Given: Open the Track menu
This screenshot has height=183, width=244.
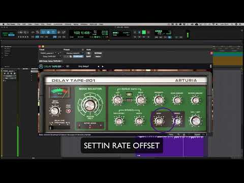Looking at the screenshot, I should (37, 24).
